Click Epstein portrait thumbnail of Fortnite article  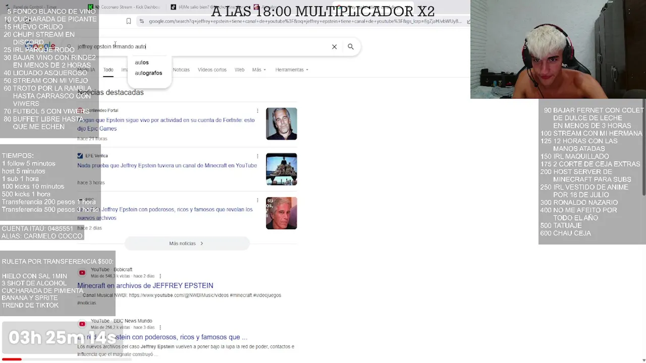[282, 124]
